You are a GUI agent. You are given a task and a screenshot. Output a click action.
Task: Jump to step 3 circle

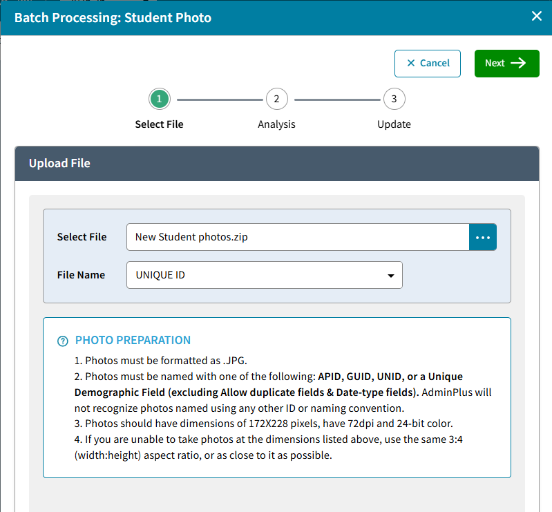[394, 99]
